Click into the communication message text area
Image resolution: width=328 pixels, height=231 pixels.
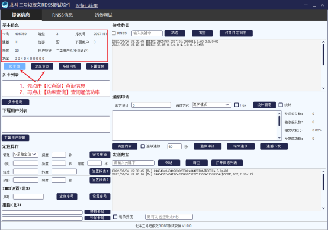(x=195, y=126)
